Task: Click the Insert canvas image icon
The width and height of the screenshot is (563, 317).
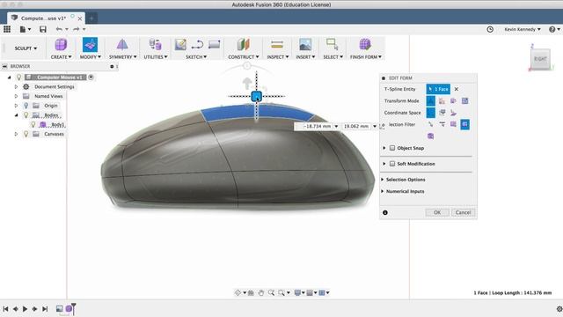Action: click(x=305, y=45)
